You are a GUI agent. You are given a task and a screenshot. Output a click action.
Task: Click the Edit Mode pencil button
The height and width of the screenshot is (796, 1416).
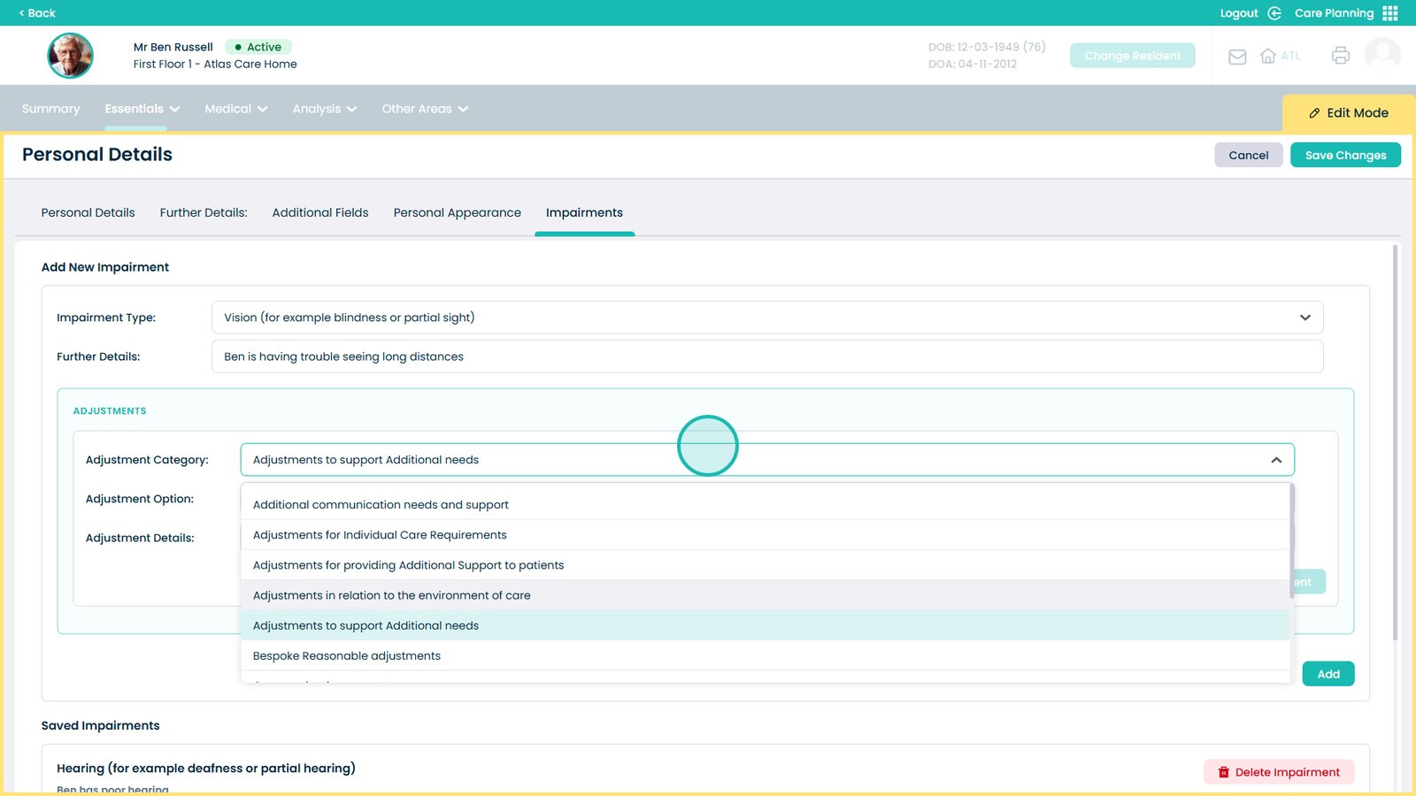[x=1349, y=113]
